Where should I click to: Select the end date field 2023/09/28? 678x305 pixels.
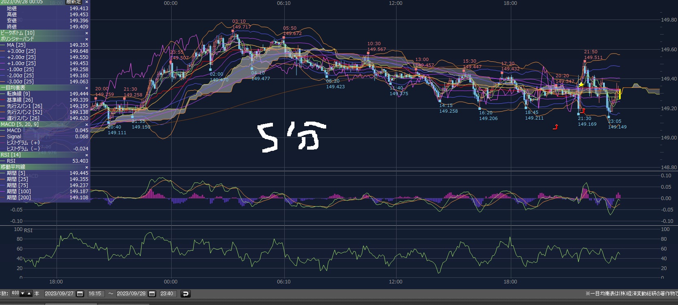pos(131,294)
